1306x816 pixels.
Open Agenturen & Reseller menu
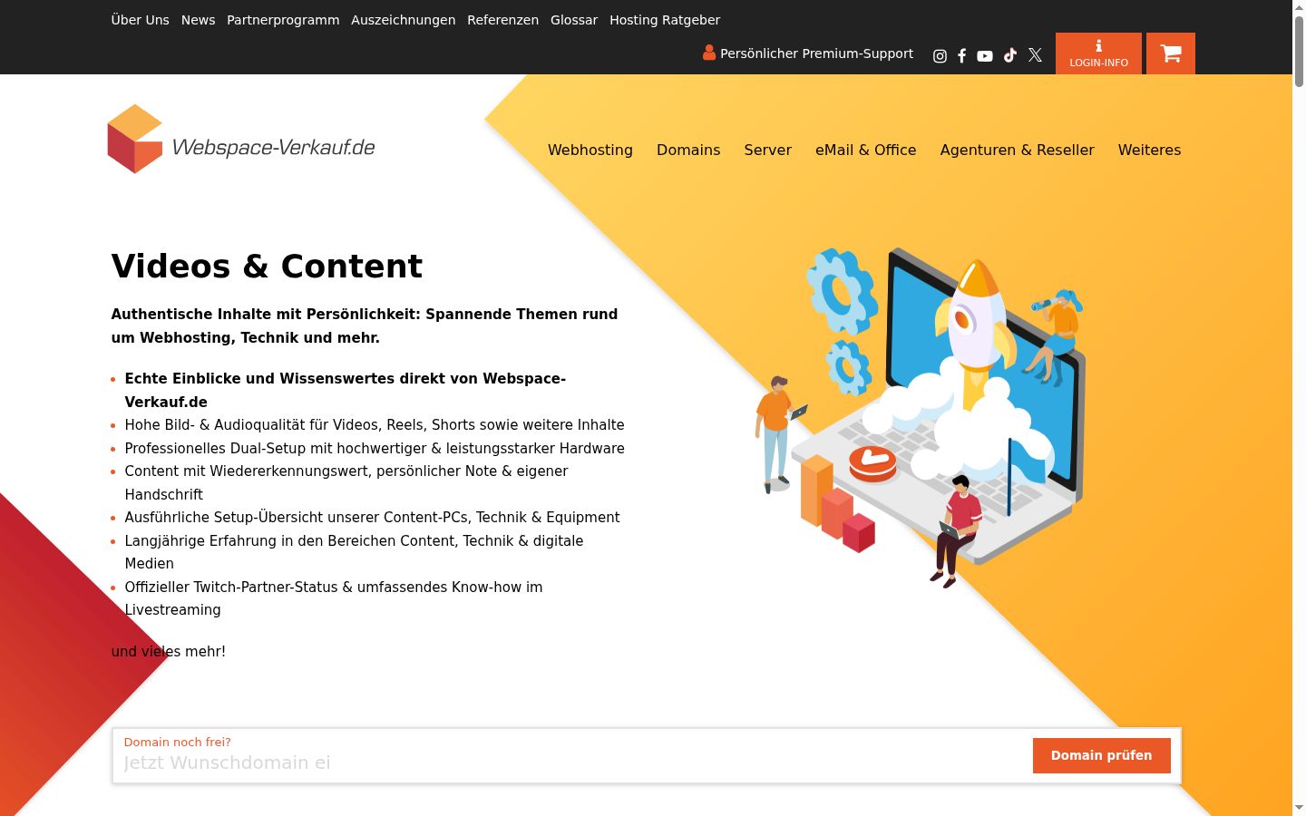point(1018,151)
